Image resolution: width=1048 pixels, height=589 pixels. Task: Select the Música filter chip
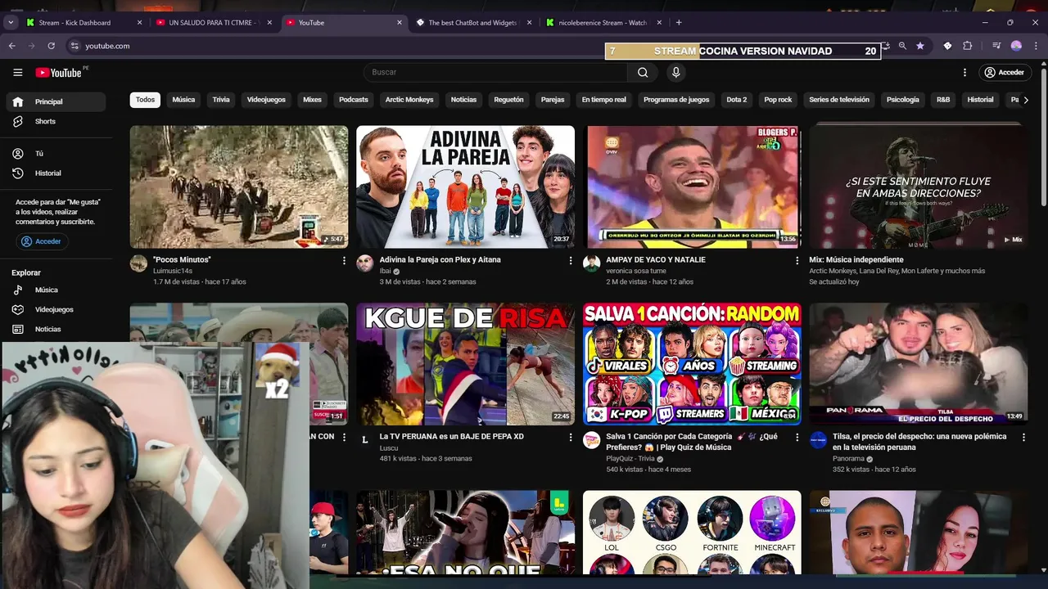(x=183, y=100)
